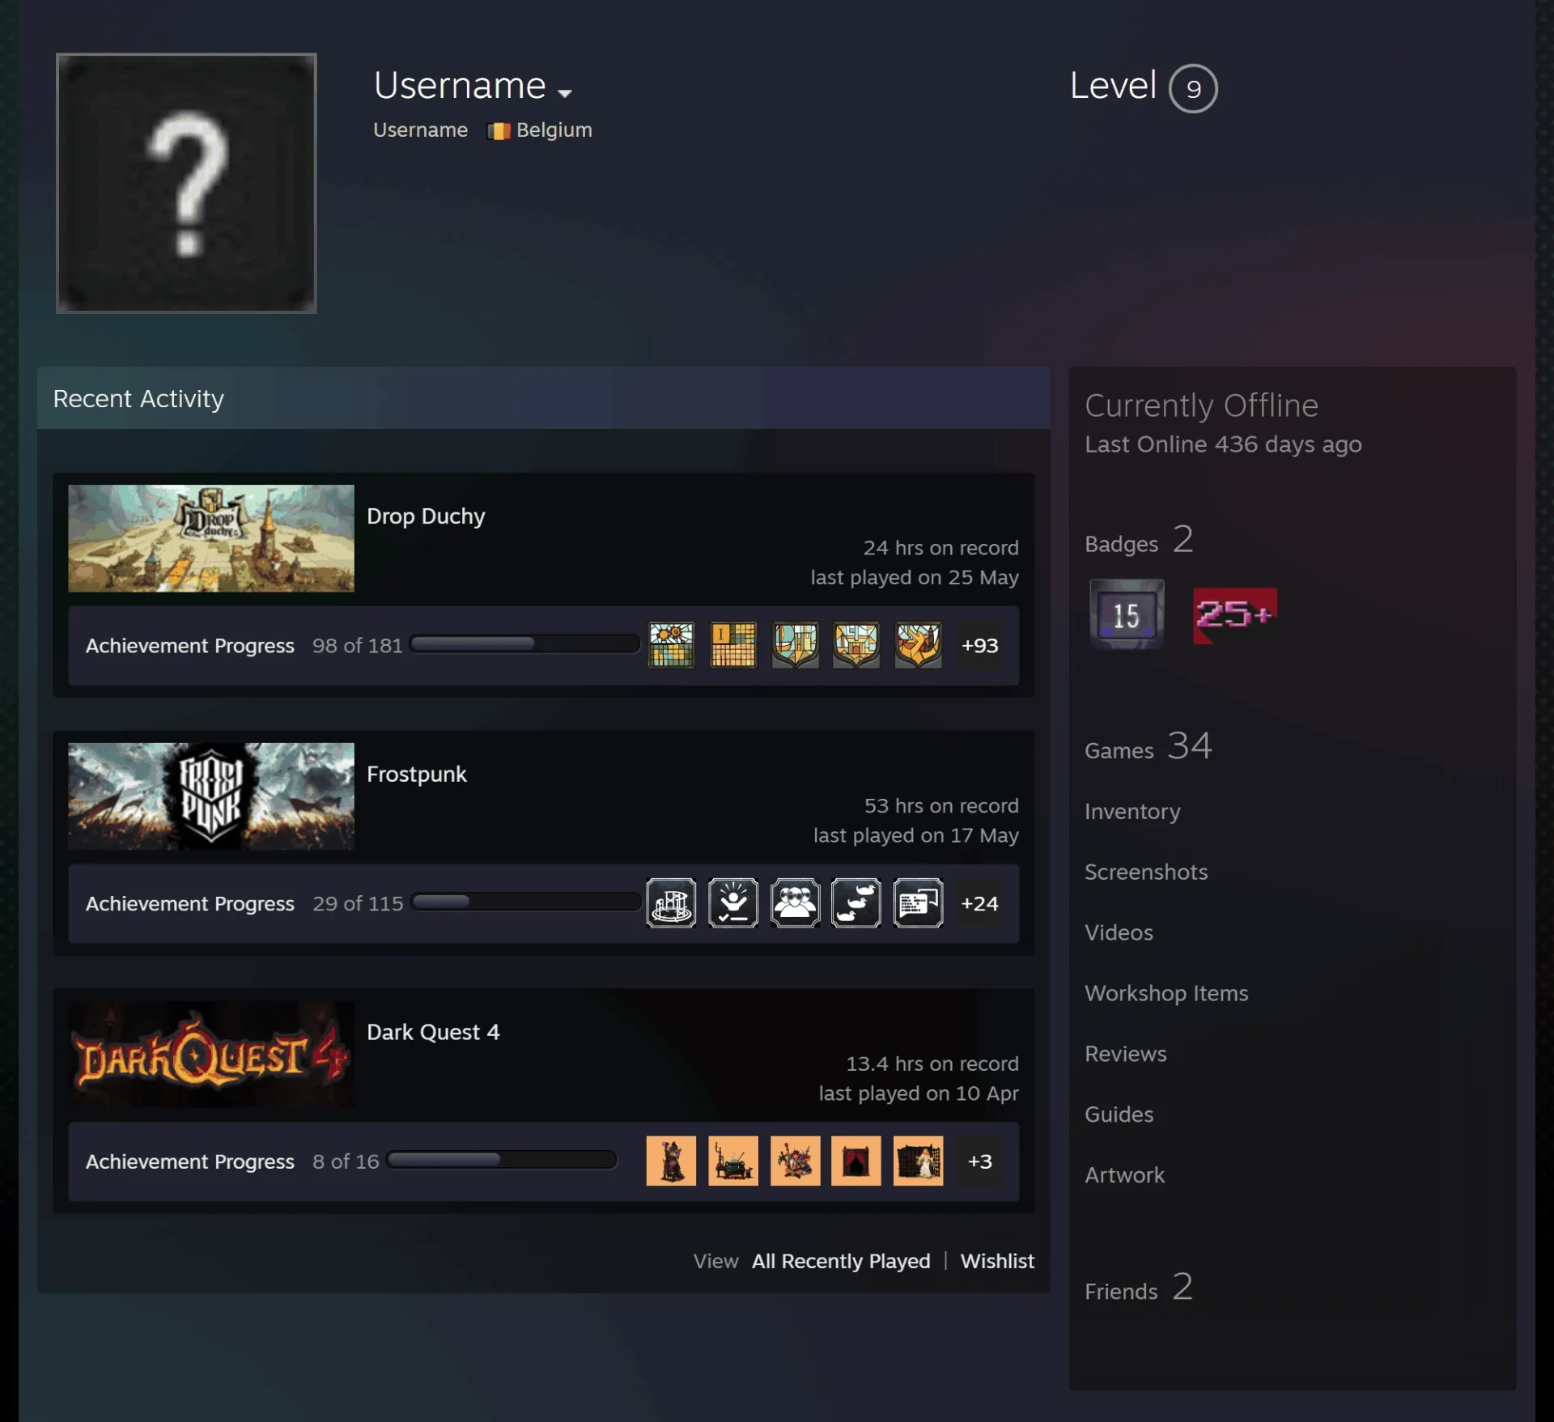The image size is (1554, 1422).
Task: Click Frostpunk achievement progress bar
Action: click(x=526, y=902)
